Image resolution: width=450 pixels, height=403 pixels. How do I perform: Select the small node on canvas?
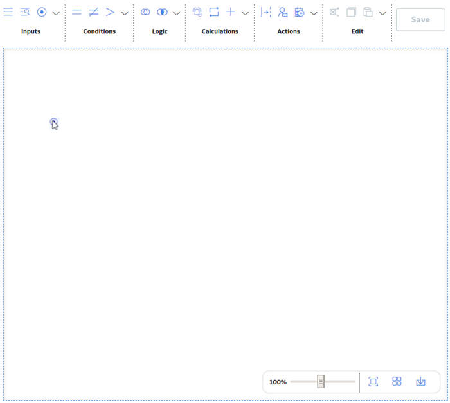click(53, 122)
